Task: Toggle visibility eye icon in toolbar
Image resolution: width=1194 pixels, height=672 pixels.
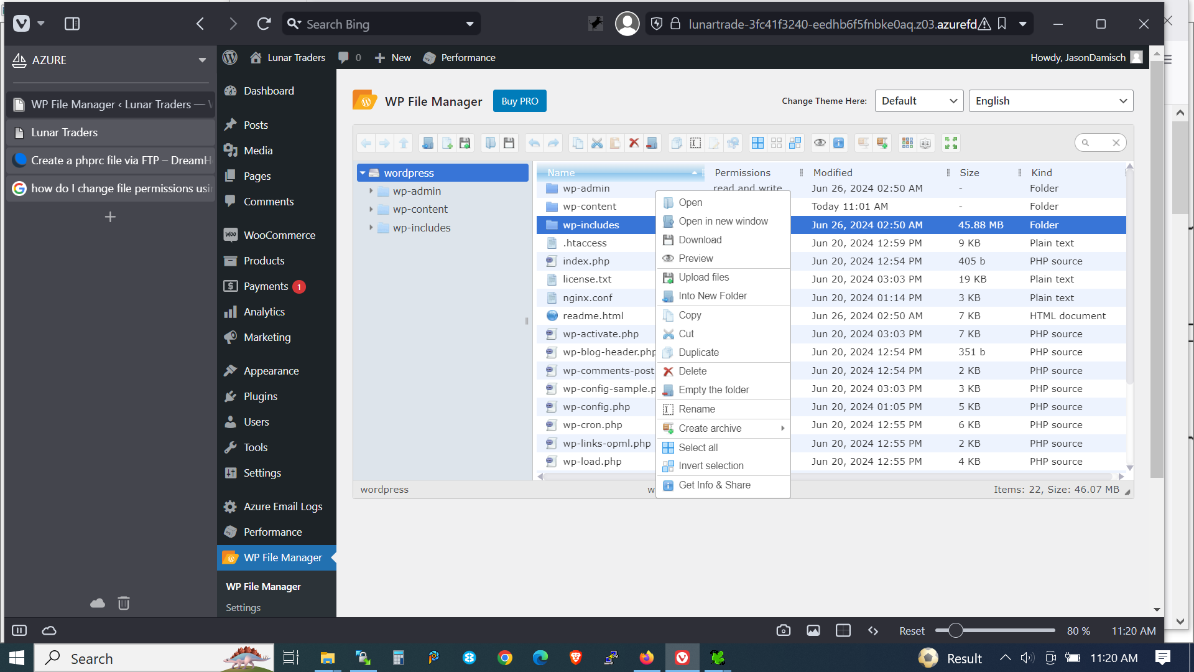Action: 820,142
